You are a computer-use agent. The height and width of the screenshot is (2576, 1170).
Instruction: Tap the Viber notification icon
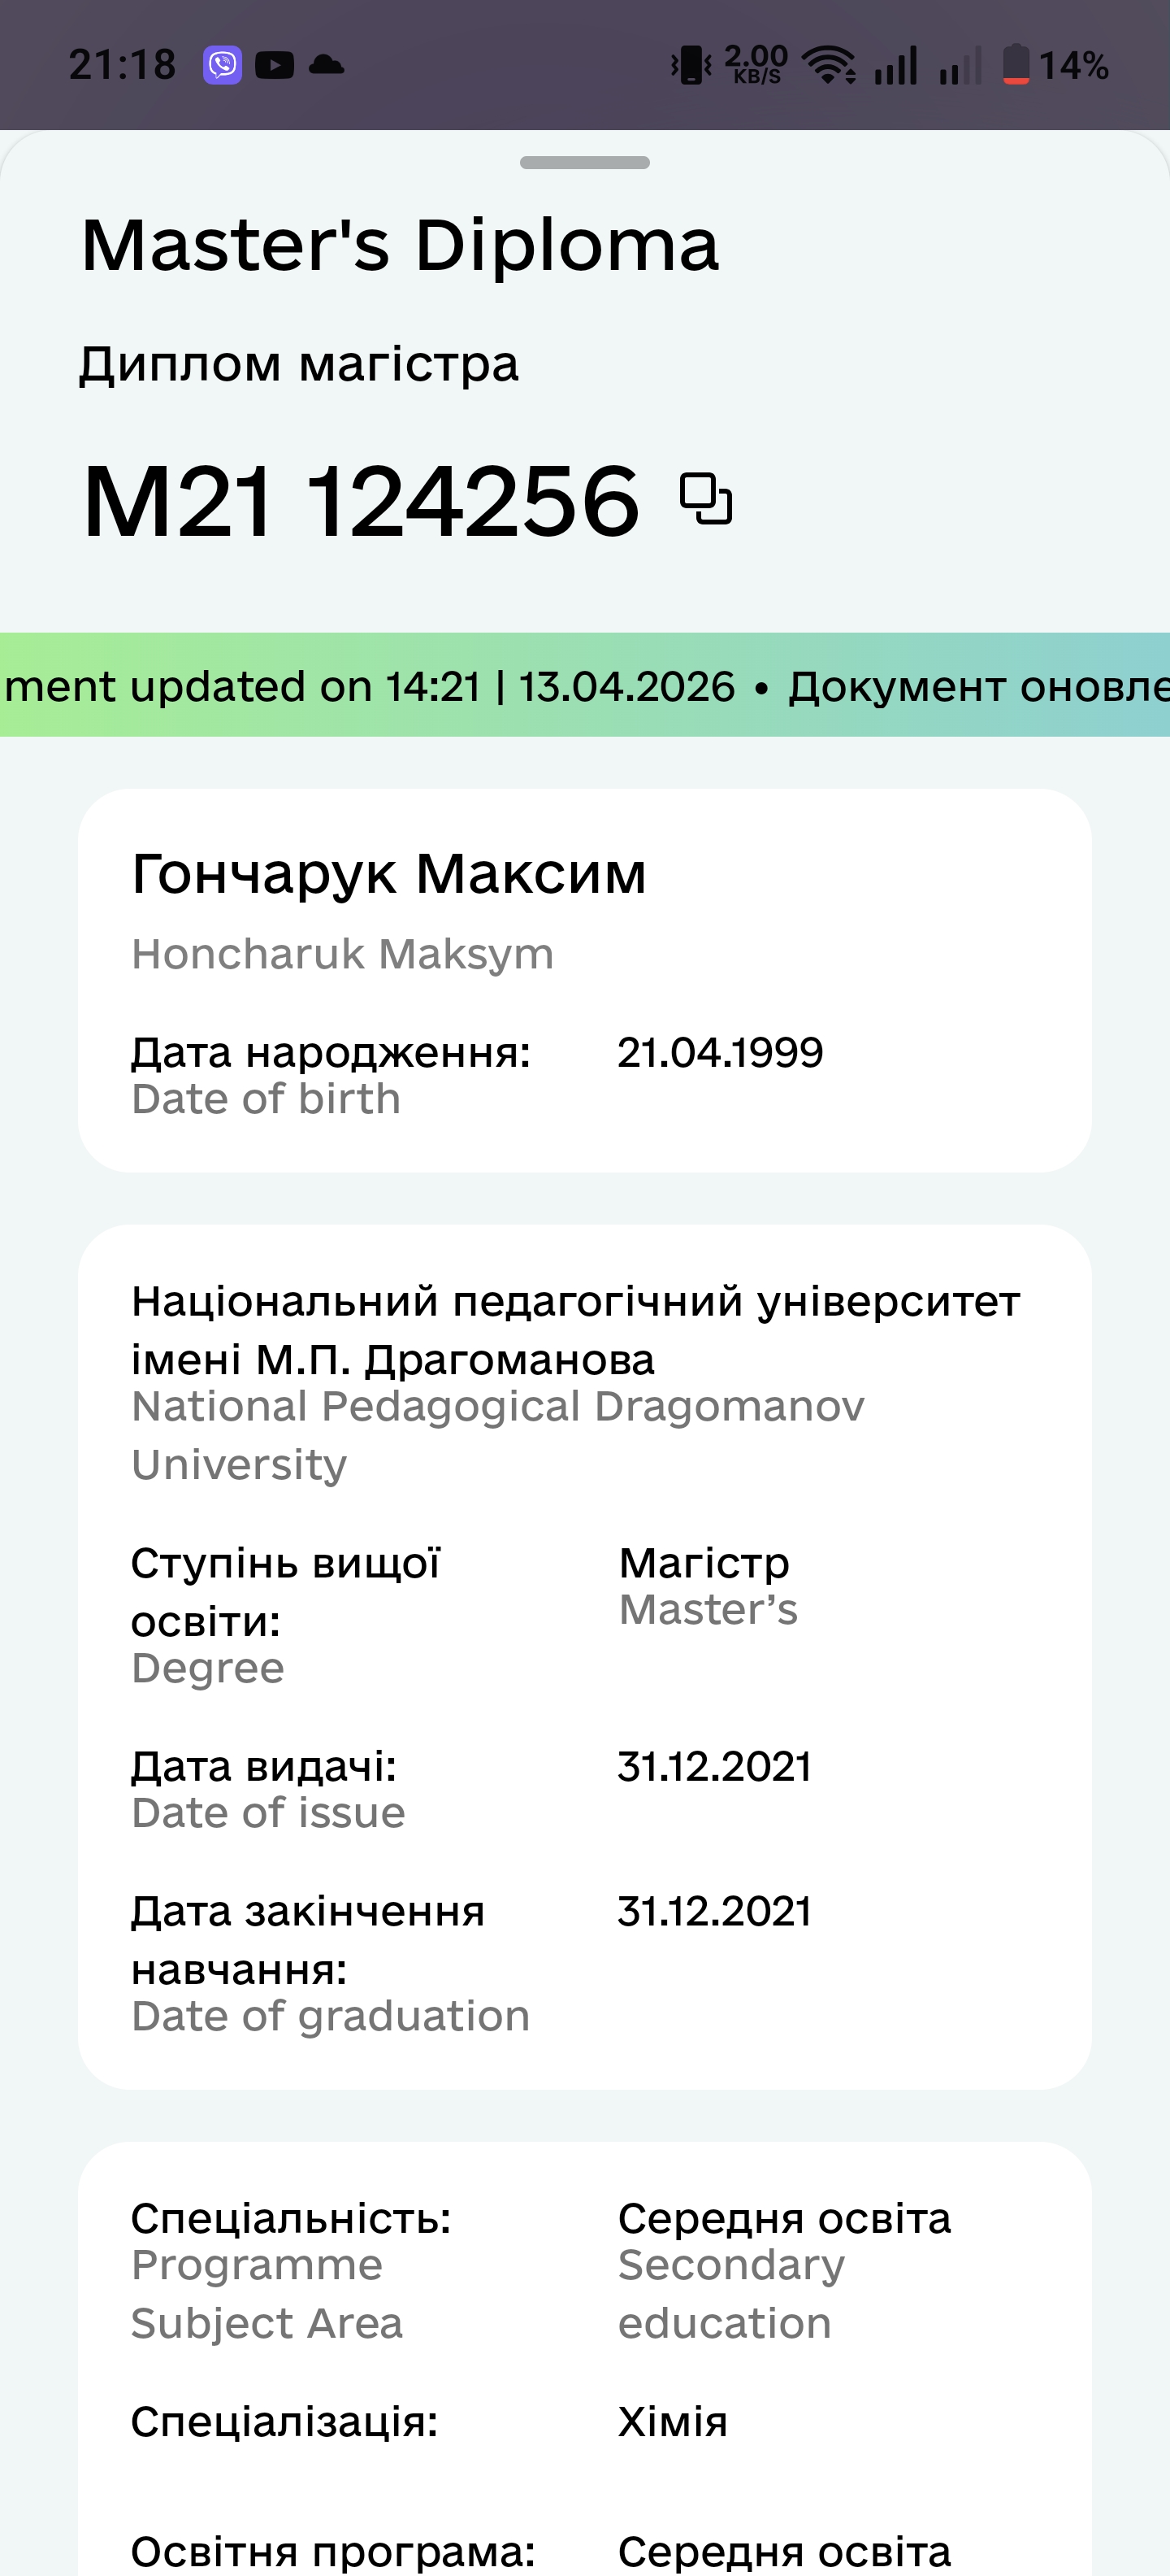coord(223,66)
